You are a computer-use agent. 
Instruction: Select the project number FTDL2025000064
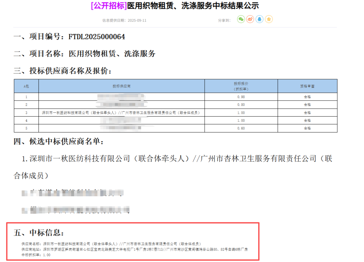[97, 37]
